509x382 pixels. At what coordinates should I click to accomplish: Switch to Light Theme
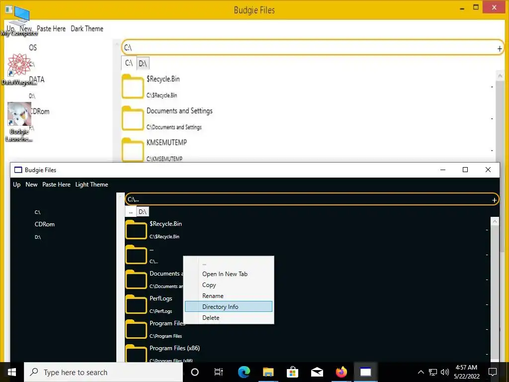coord(91,185)
